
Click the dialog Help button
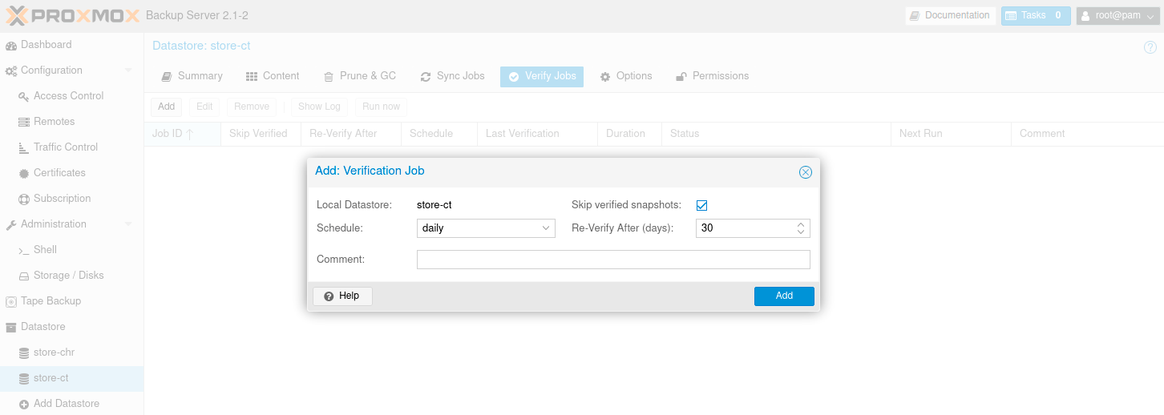tap(342, 296)
